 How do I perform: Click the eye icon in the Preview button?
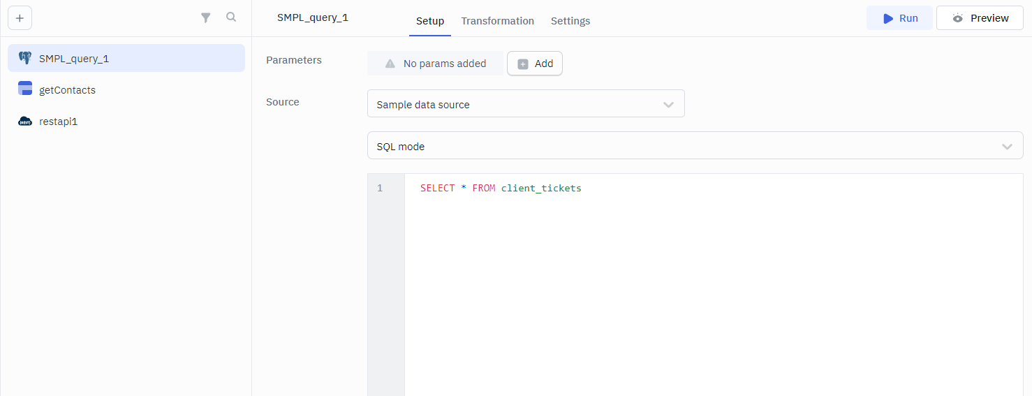(957, 18)
